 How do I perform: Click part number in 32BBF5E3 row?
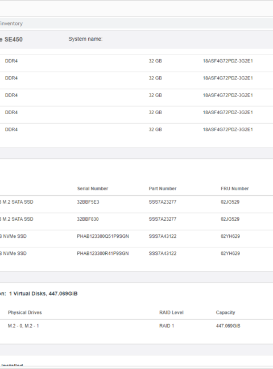(163, 202)
